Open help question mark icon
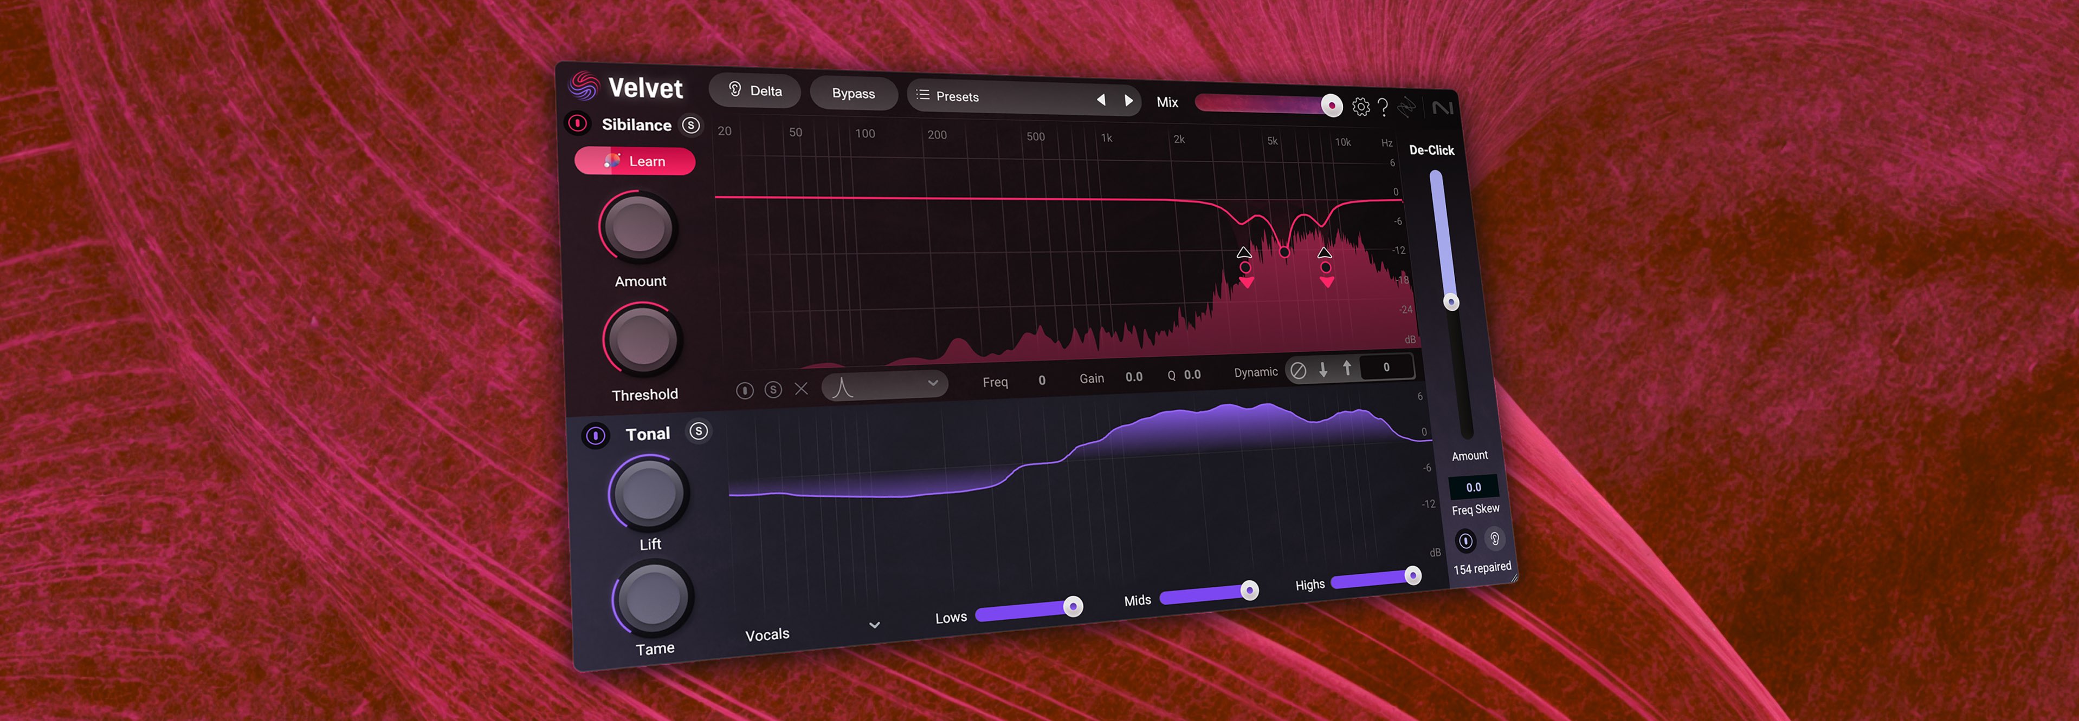 1383,107
